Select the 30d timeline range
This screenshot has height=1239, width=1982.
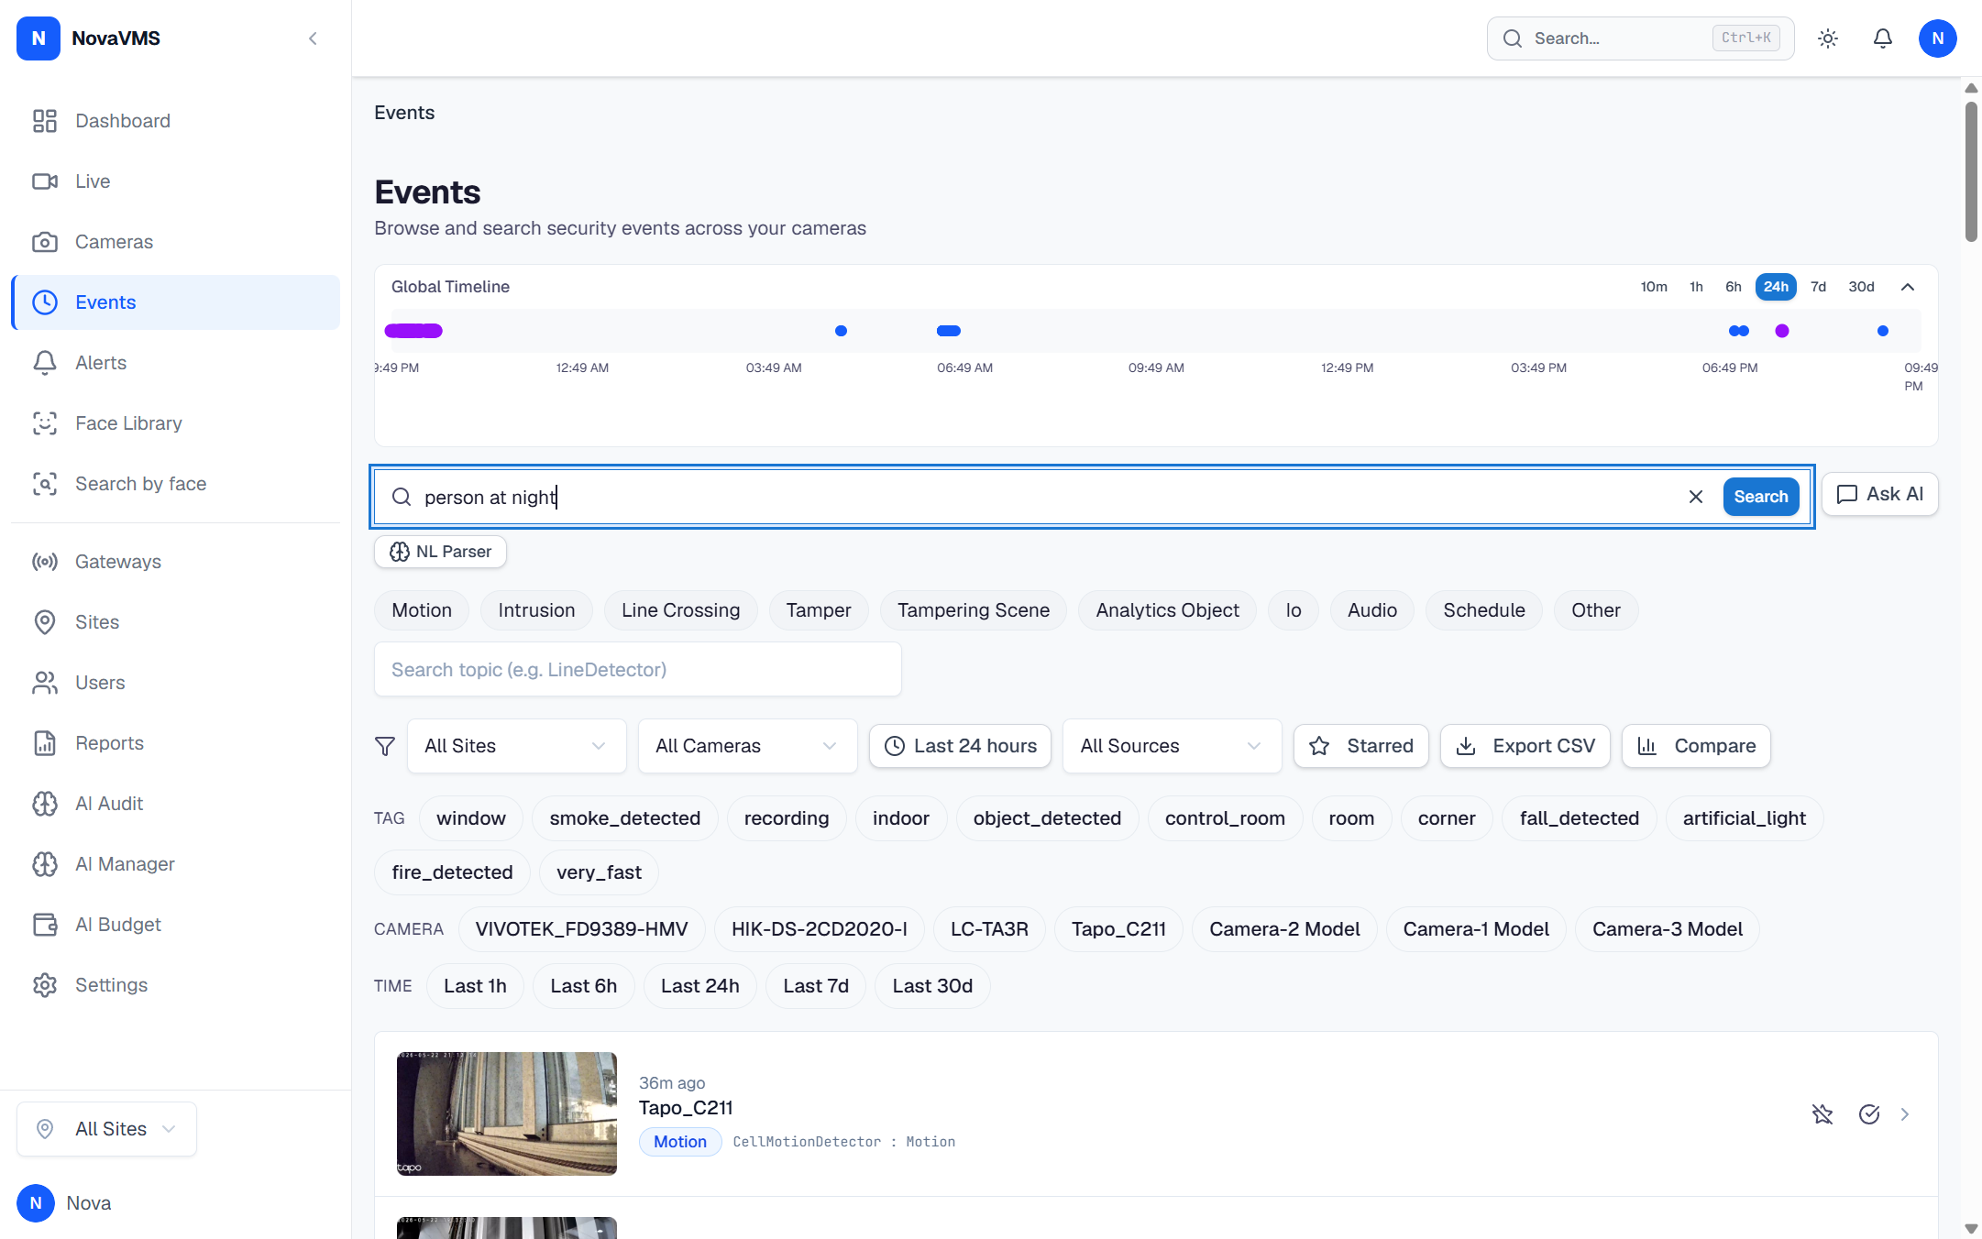pos(1861,287)
